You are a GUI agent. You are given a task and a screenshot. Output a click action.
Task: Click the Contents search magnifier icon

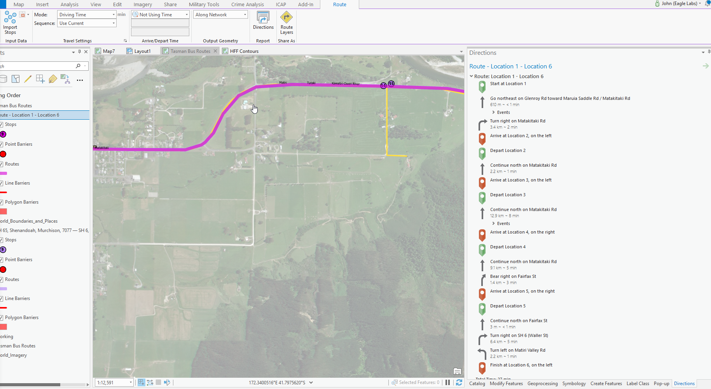pyautogui.click(x=78, y=66)
